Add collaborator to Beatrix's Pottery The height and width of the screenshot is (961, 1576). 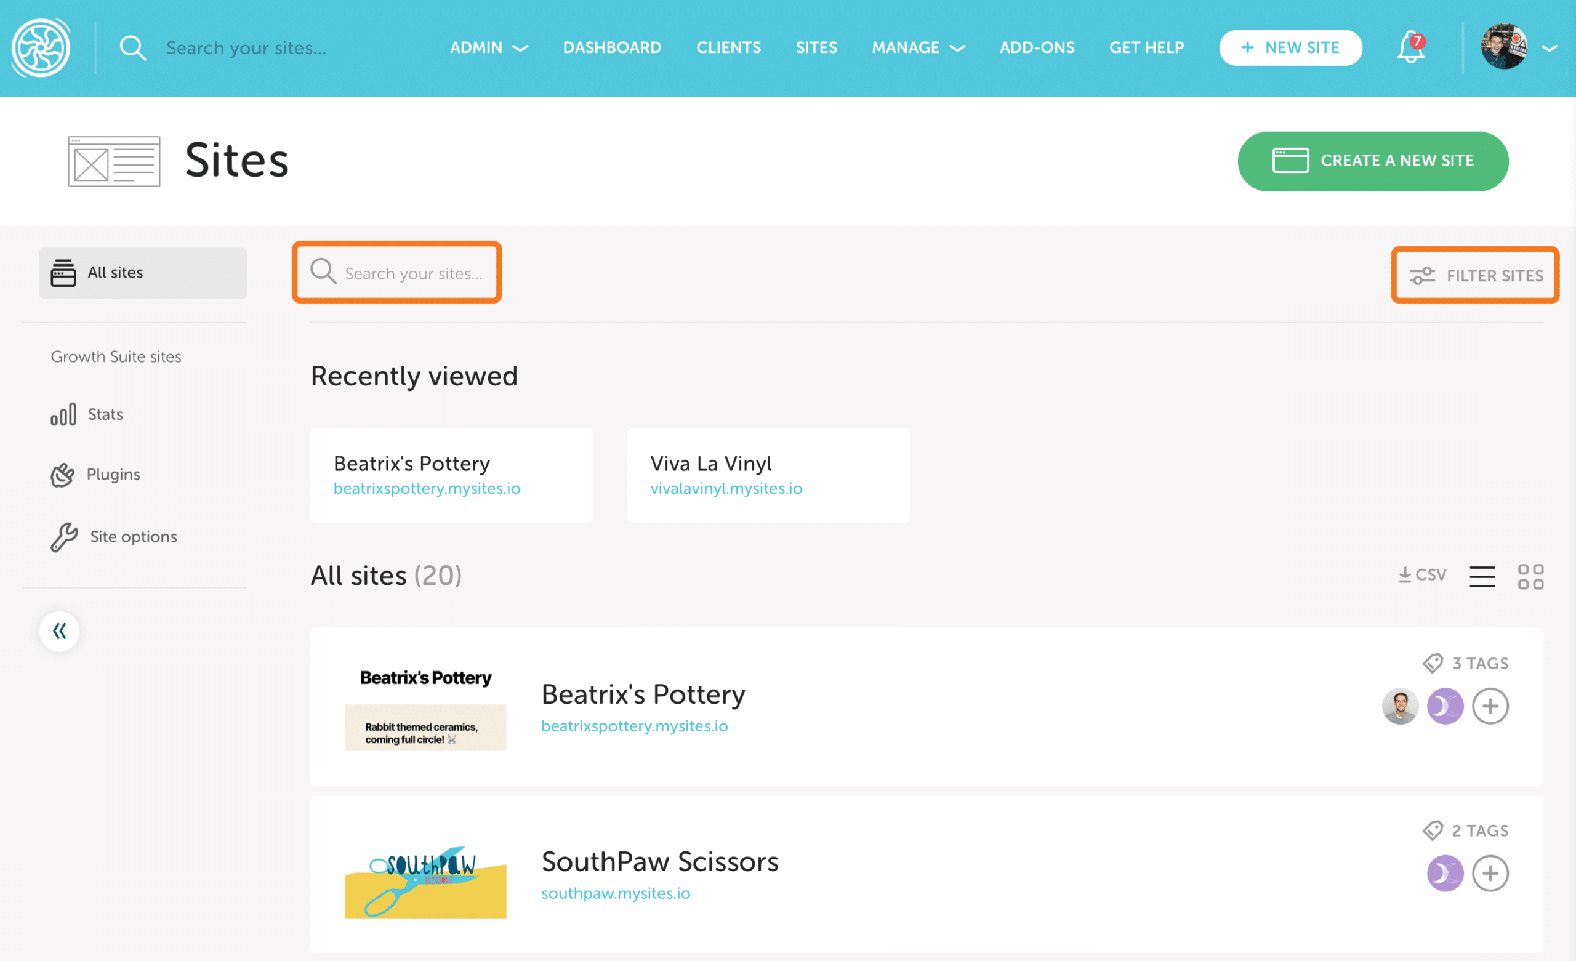point(1490,706)
